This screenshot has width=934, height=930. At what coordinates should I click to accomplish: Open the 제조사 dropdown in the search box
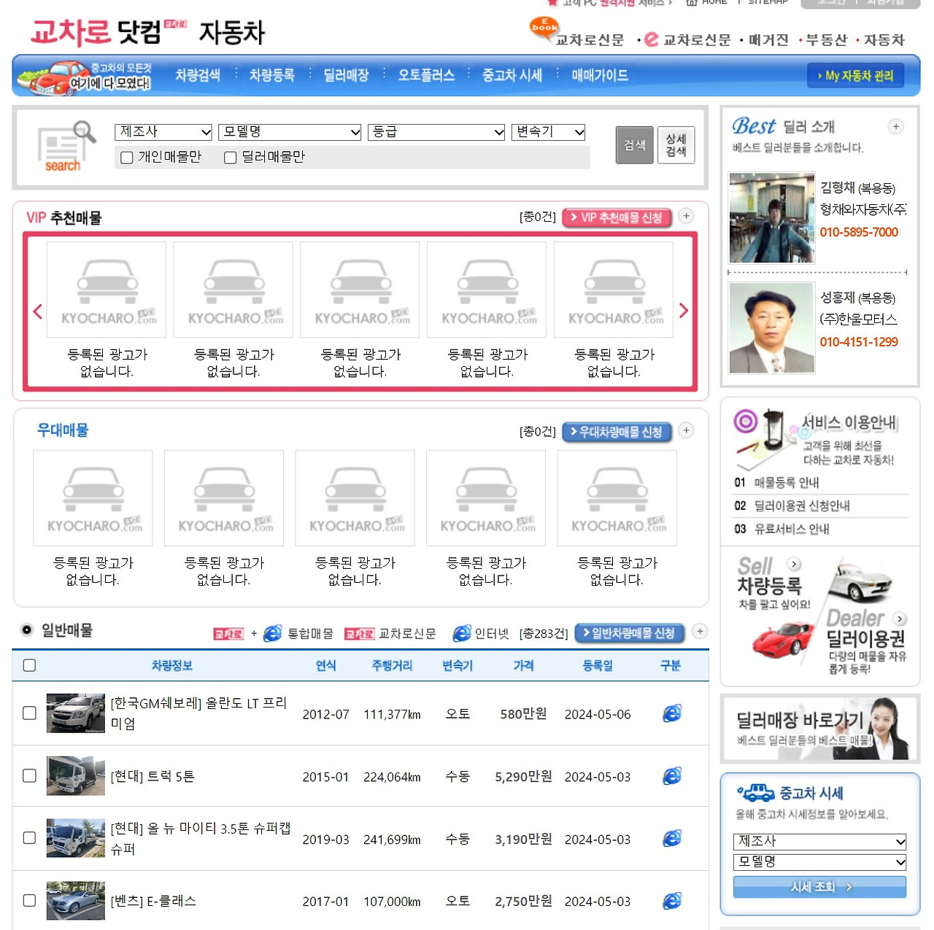pyautogui.click(x=163, y=132)
